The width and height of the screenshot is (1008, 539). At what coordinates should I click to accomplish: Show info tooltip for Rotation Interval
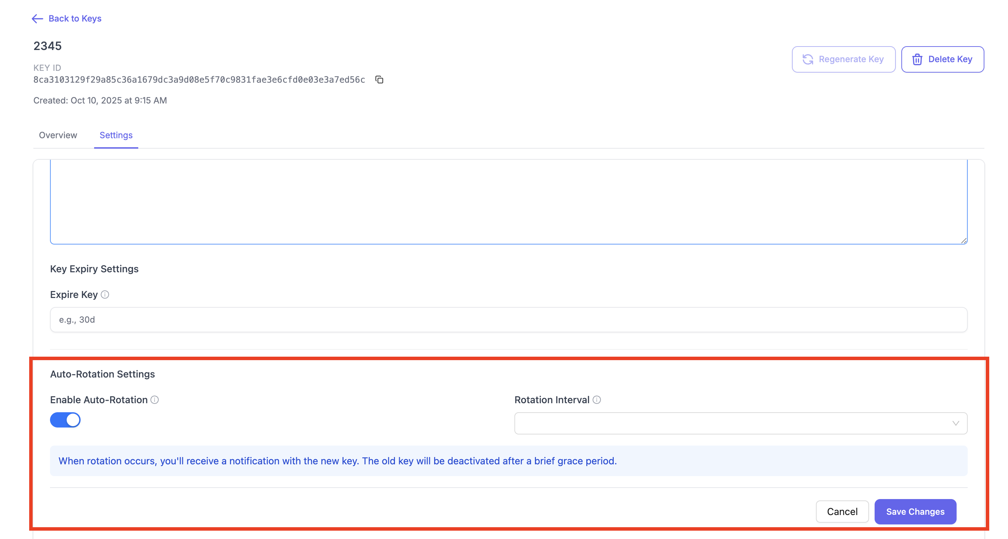pos(597,400)
